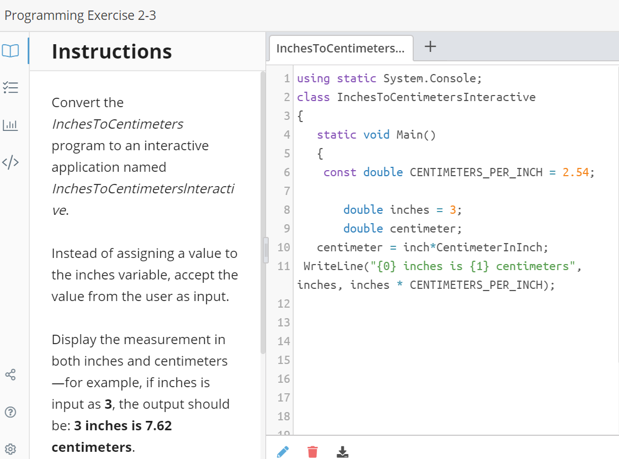View the progress bar chart panel
The height and width of the screenshot is (459, 619).
(12, 125)
